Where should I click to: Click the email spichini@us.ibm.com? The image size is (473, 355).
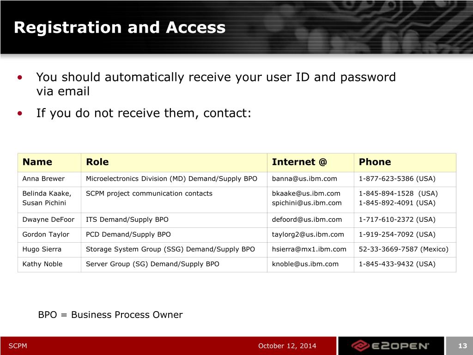307,203
